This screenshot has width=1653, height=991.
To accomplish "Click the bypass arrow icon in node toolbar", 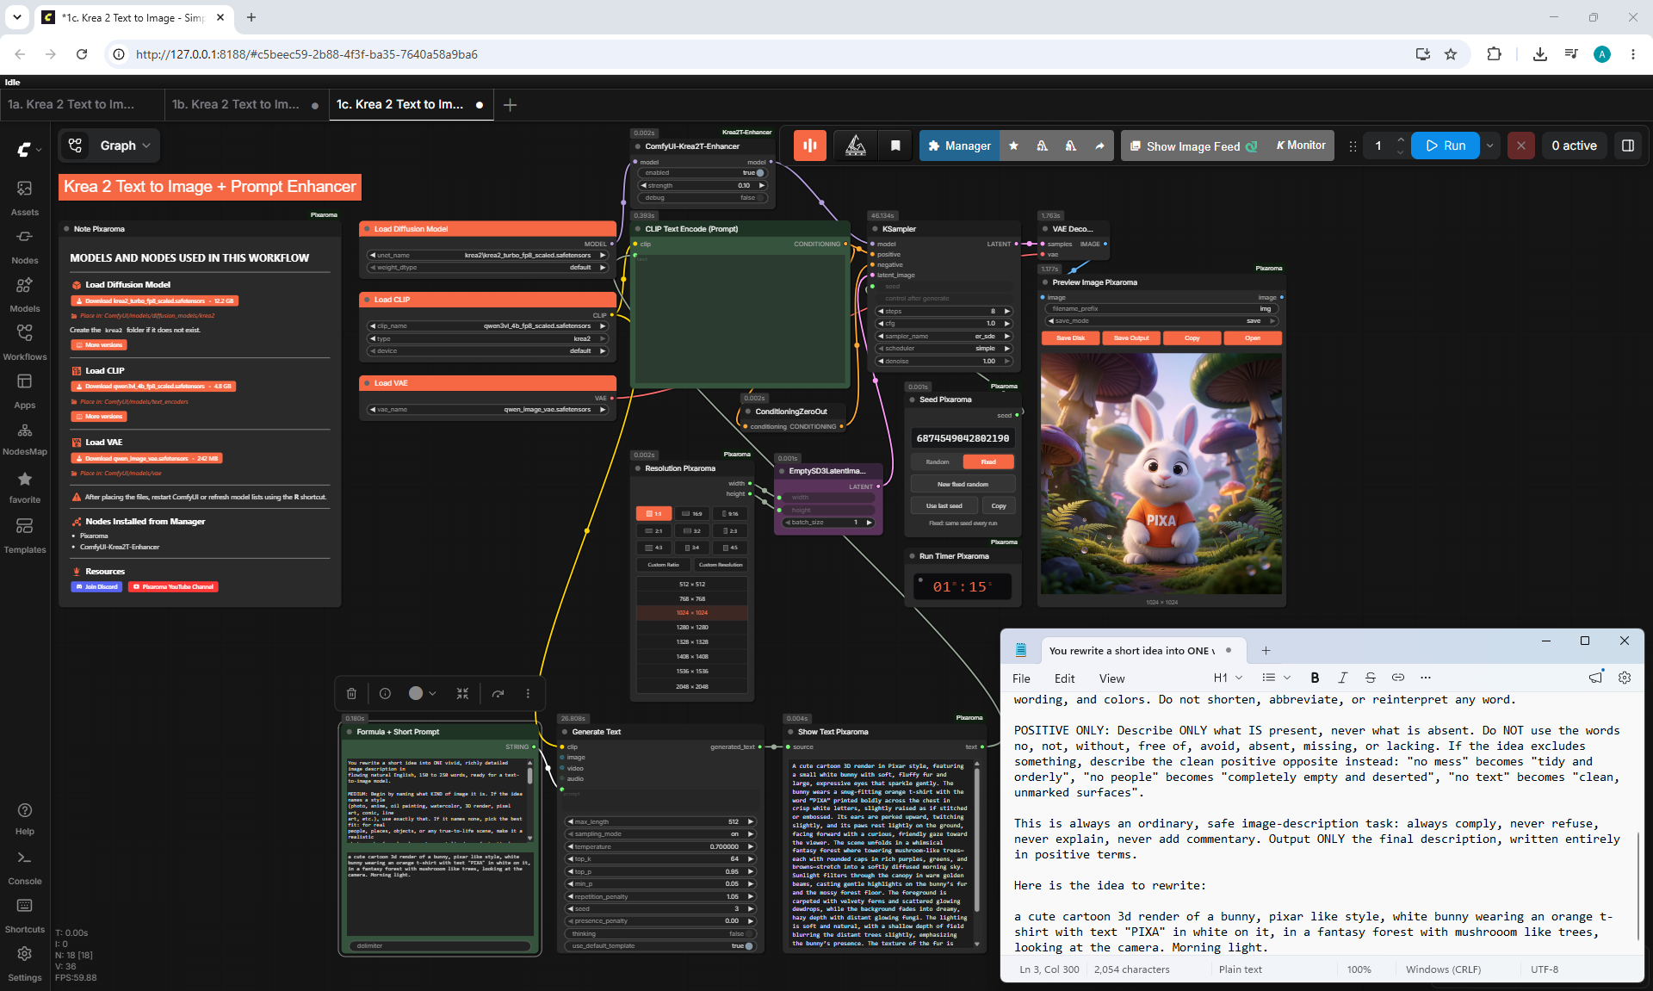I will [x=498, y=693].
